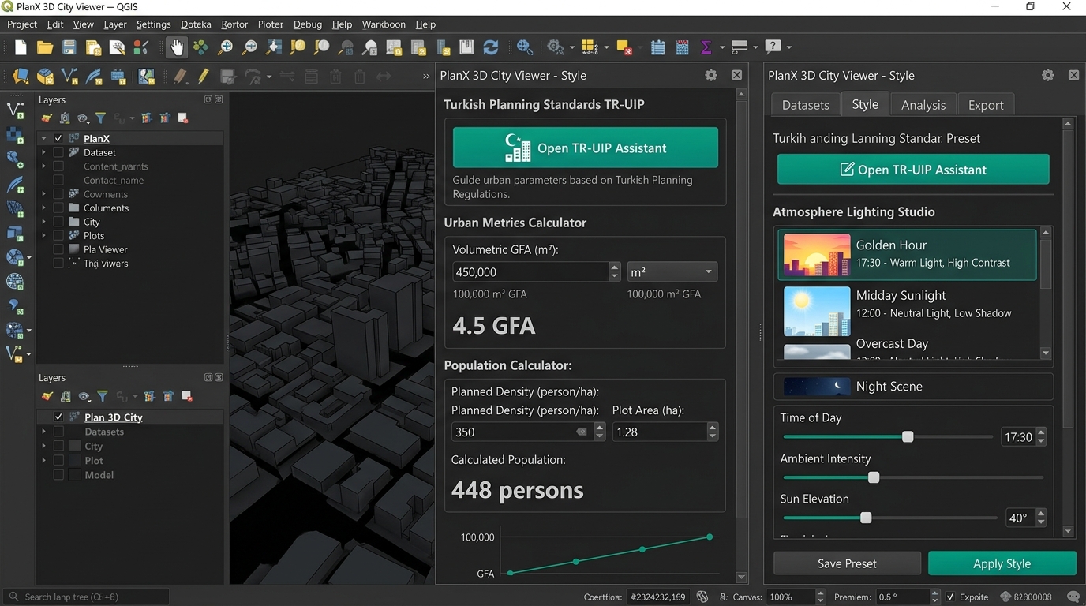This screenshot has height=606, width=1086.
Task: Click the Ambient Intensity slider handle
Action: (874, 477)
